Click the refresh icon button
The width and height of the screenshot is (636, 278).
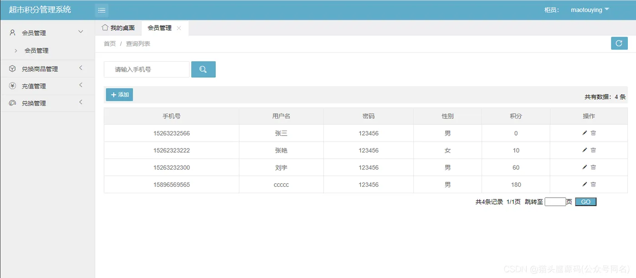(619, 44)
